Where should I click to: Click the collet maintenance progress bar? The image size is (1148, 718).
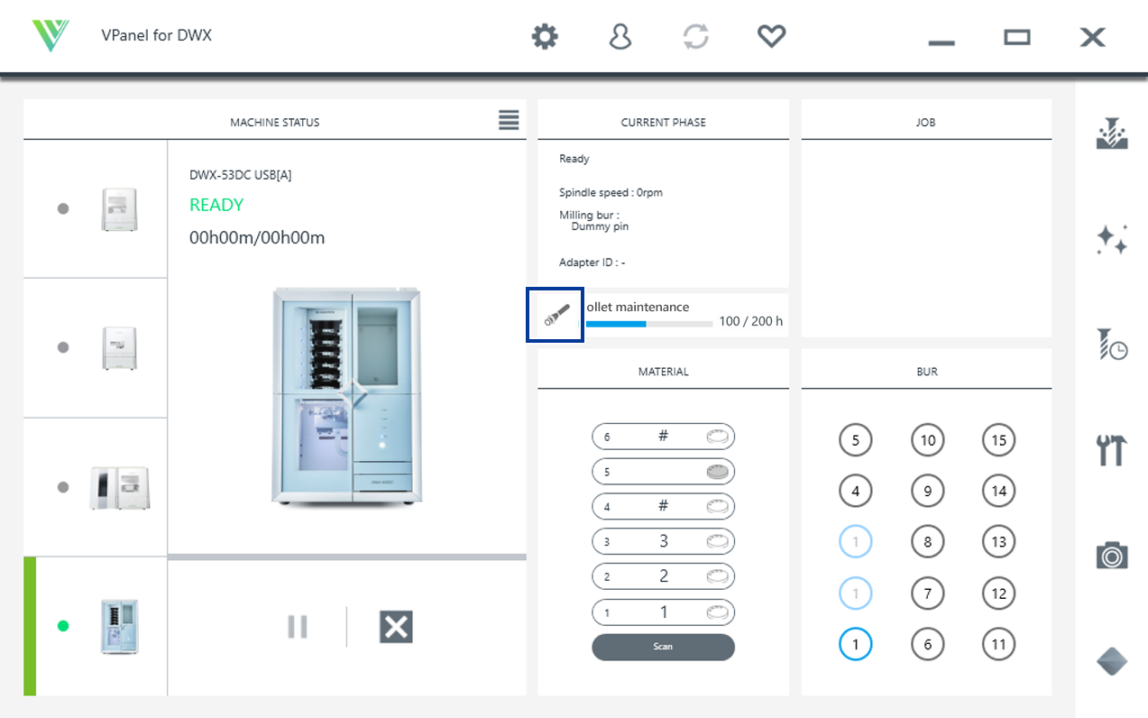[x=649, y=323]
